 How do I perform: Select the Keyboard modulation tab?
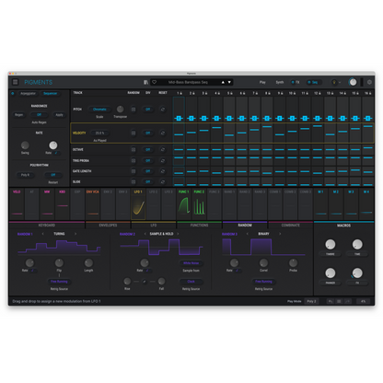pyautogui.click(x=47, y=226)
